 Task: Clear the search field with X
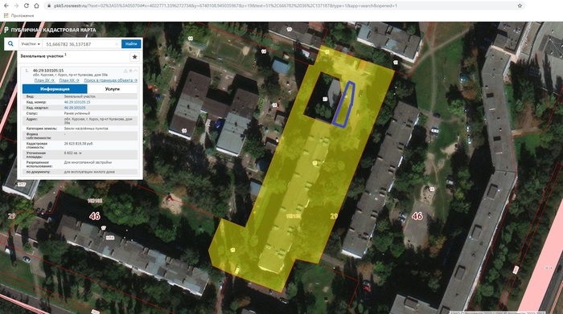117,44
